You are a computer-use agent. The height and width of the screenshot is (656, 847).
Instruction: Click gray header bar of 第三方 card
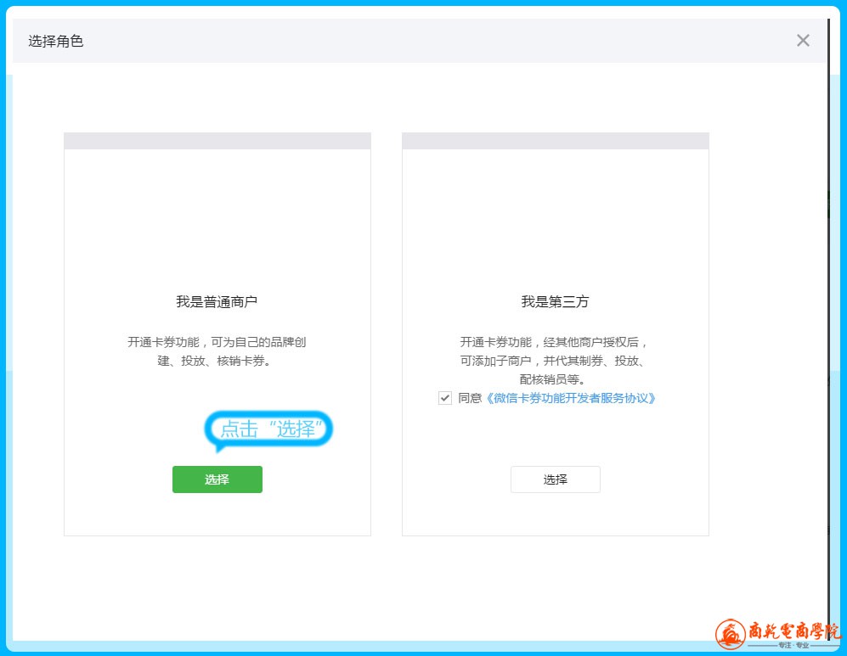[555, 141]
